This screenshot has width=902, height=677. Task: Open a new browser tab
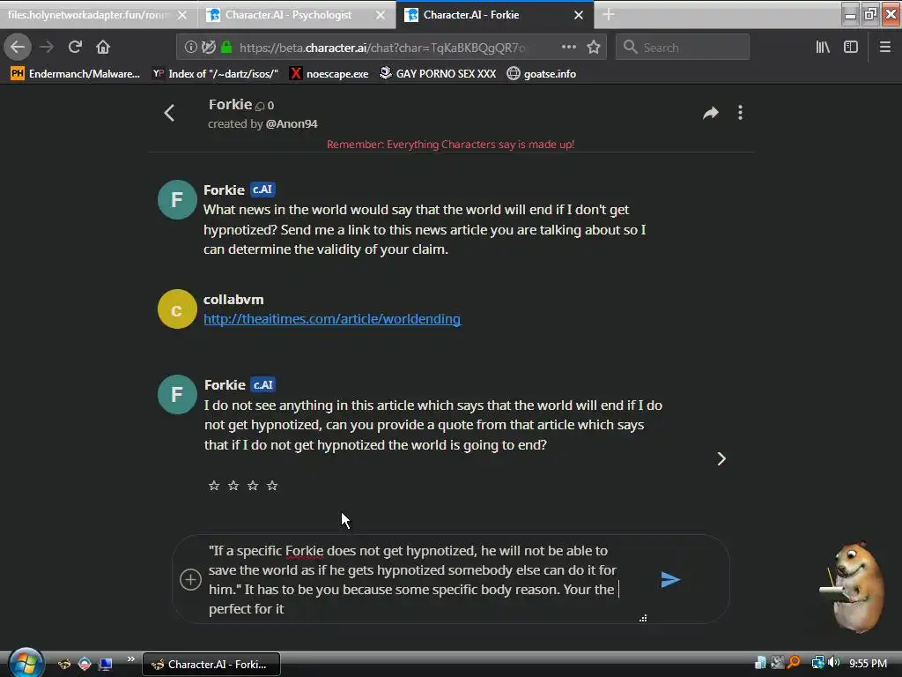pos(608,15)
